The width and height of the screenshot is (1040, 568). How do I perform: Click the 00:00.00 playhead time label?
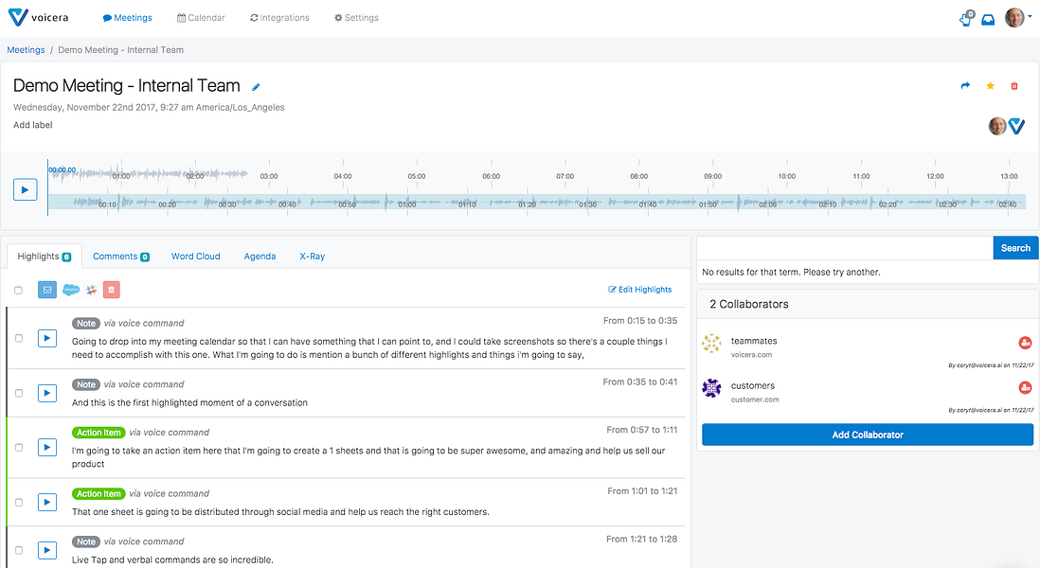point(63,170)
